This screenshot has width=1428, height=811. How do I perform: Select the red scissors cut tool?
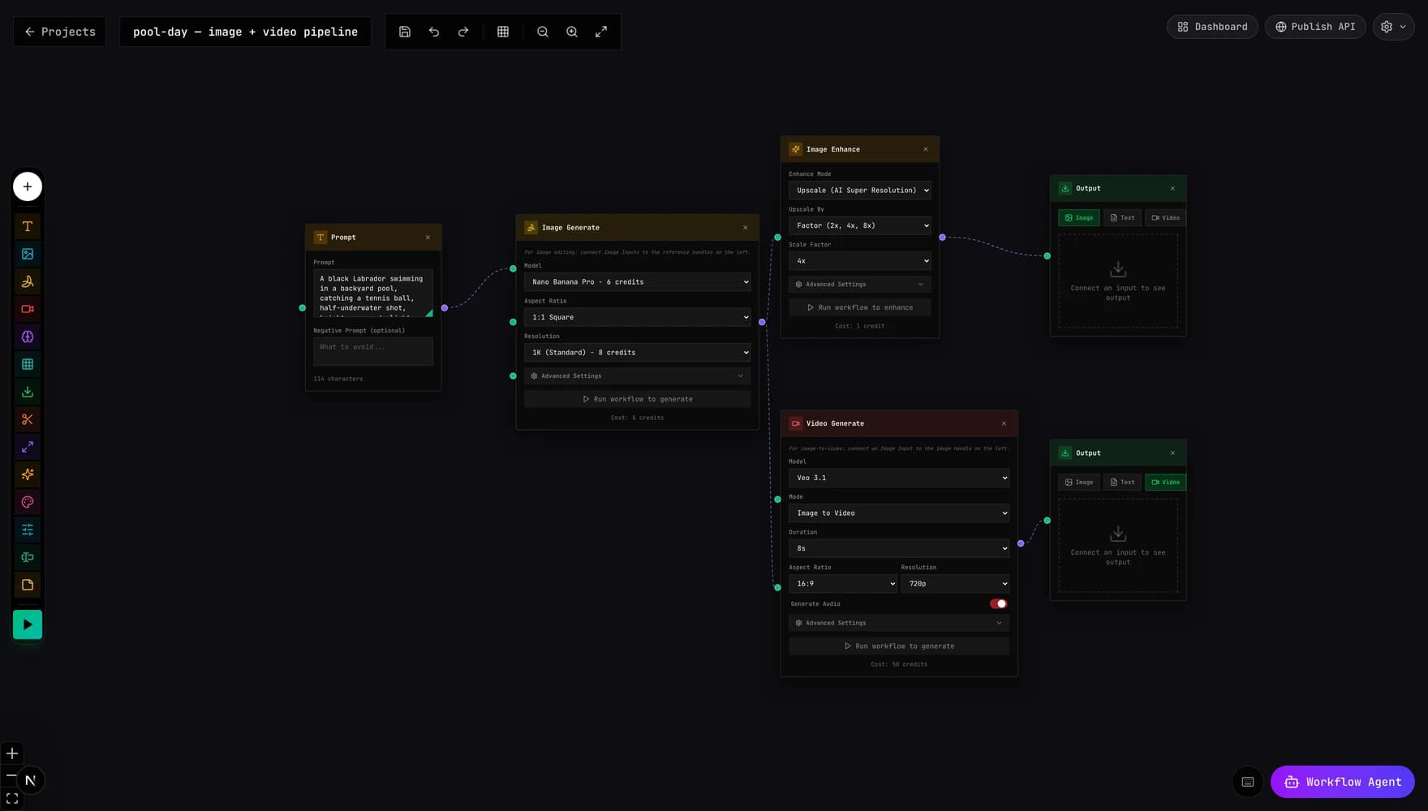pyautogui.click(x=28, y=419)
